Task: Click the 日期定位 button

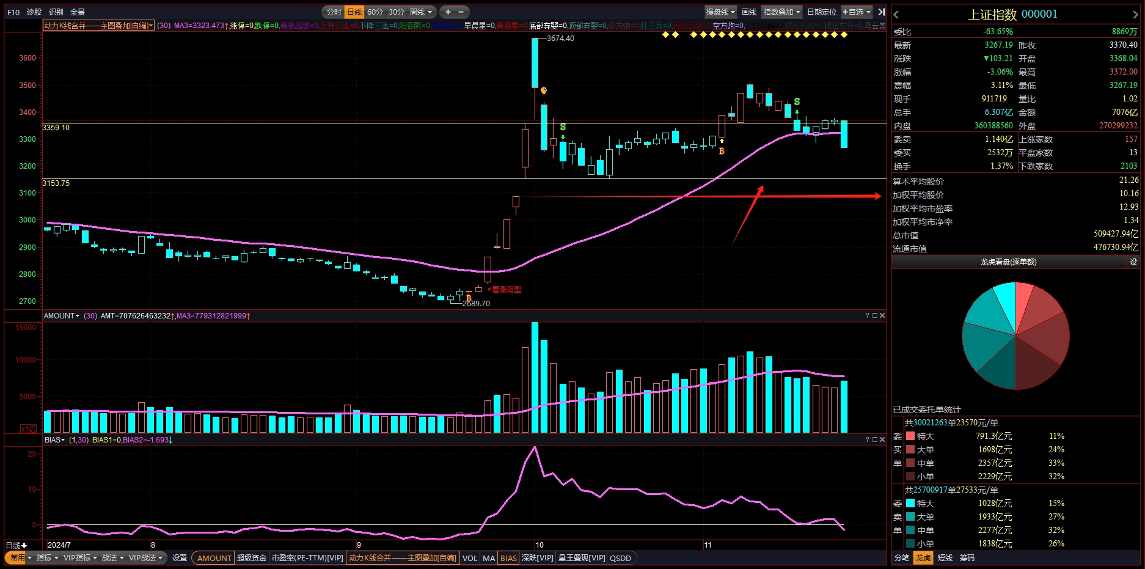Action: point(822,12)
